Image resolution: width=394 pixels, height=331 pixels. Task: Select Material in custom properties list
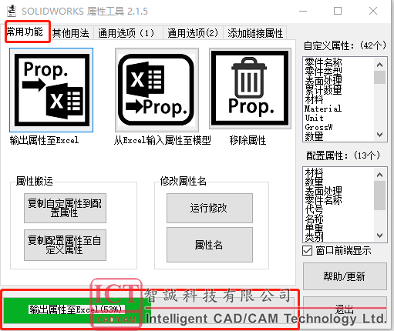[x=323, y=109]
